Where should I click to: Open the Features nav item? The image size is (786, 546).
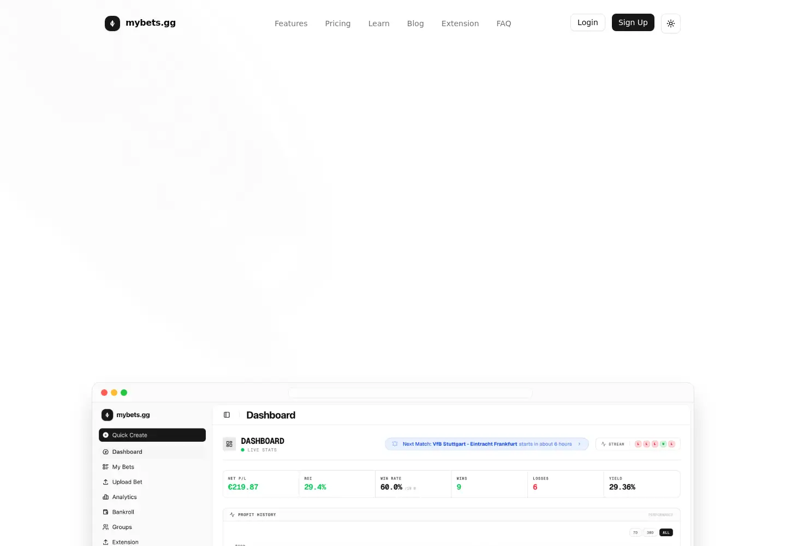tap(291, 23)
